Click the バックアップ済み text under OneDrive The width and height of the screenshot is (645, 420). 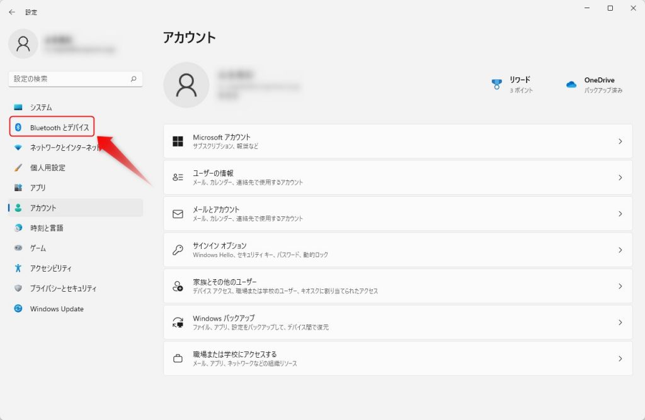pyautogui.click(x=603, y=90)
